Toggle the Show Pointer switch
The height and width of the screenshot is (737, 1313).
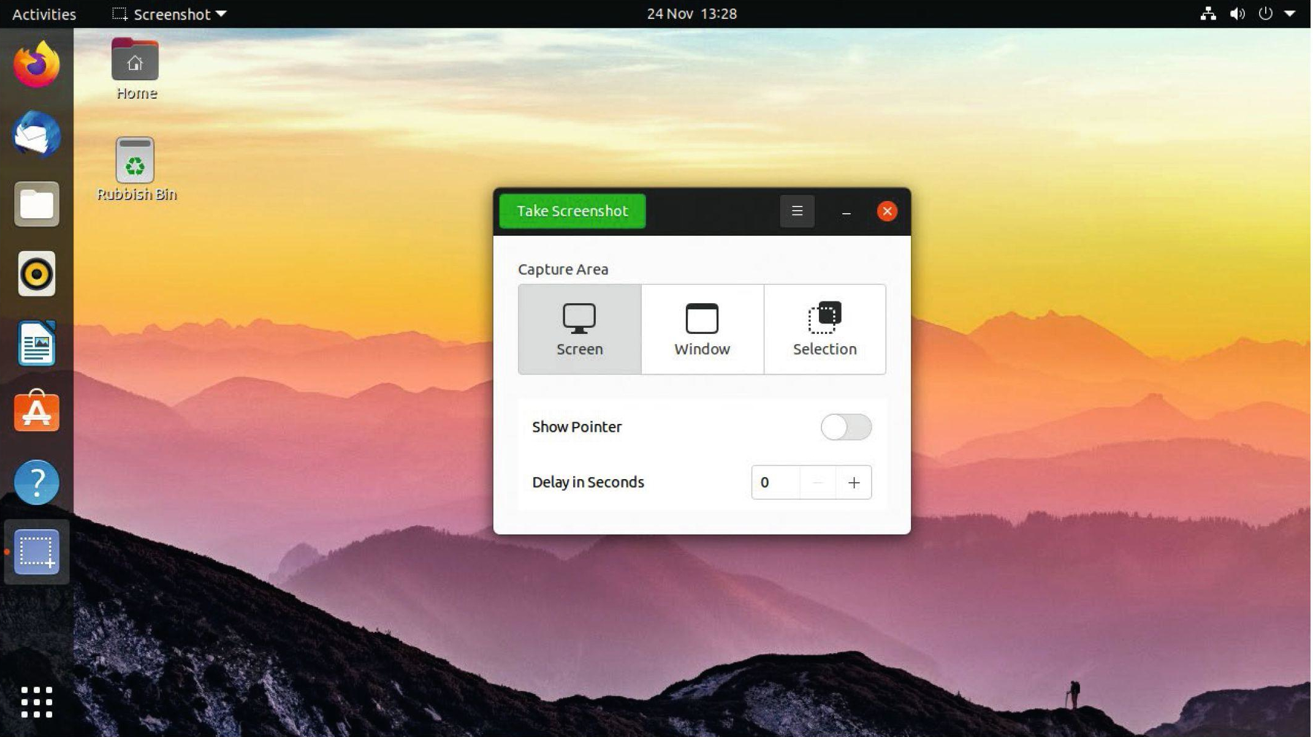(846, 427)
